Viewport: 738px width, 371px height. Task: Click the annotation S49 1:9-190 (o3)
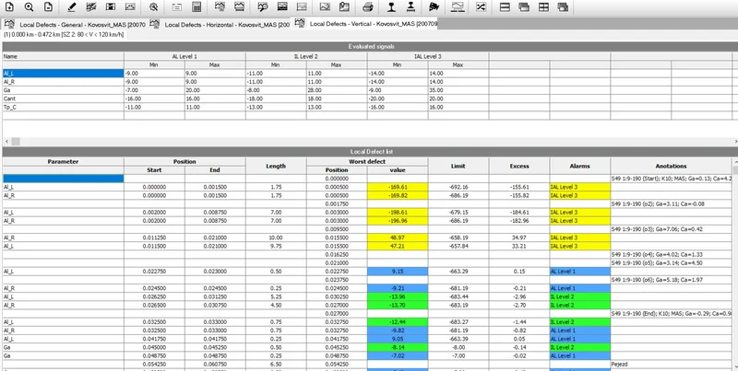pyautogui.click(x=672, y=229)
